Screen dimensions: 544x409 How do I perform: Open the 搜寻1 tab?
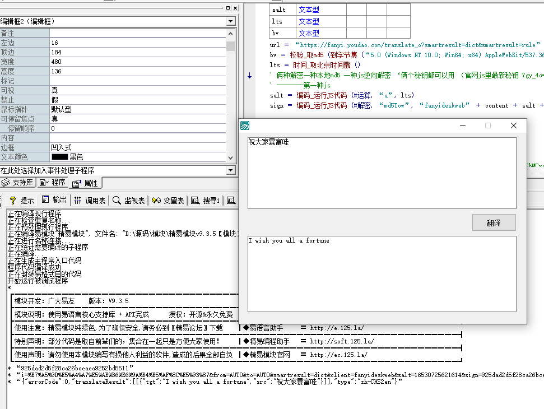click(206, 201)
